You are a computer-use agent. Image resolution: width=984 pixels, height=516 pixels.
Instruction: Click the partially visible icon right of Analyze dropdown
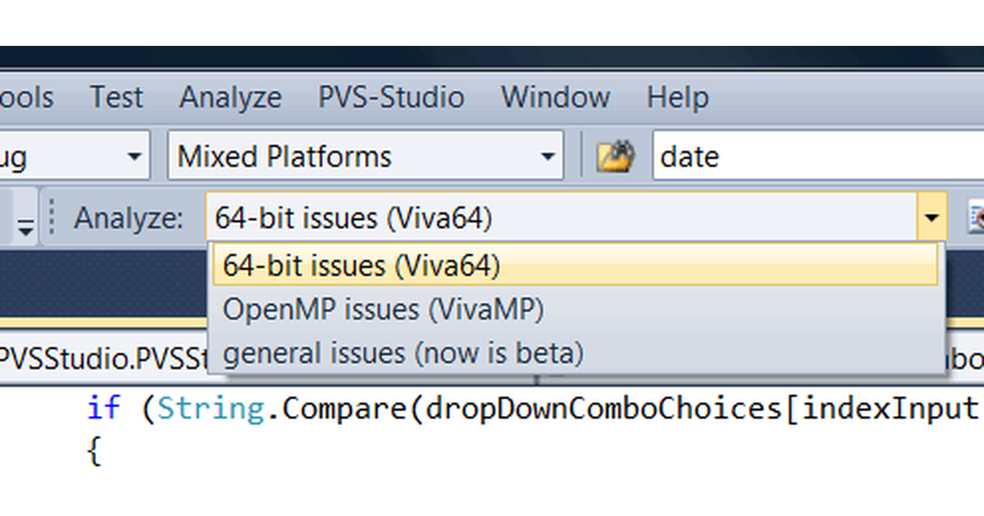(x=976, y=218)
